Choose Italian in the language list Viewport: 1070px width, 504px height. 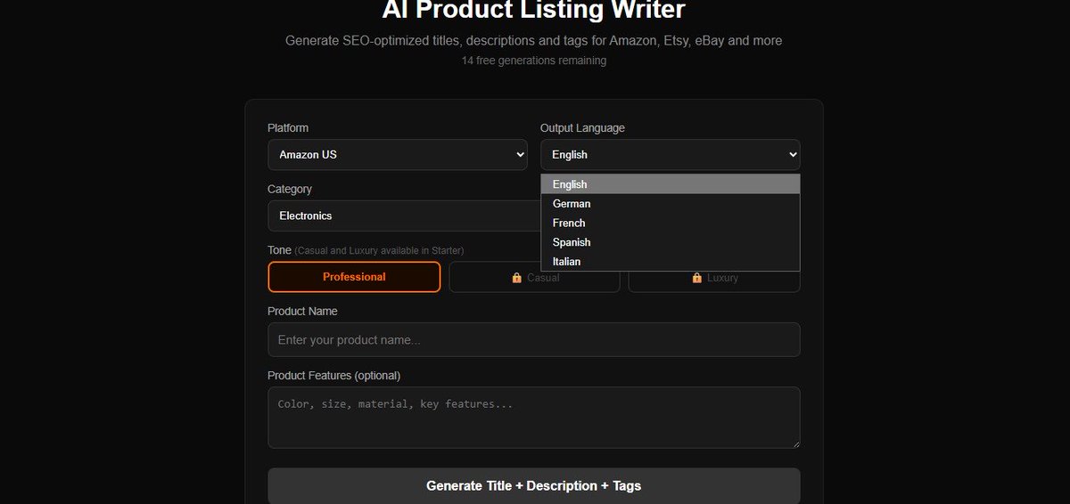point(670,262)
